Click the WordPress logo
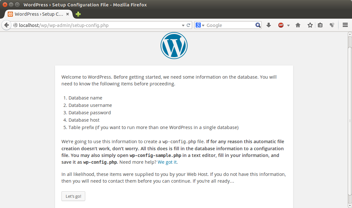352x208 pixels. point(174,46)
